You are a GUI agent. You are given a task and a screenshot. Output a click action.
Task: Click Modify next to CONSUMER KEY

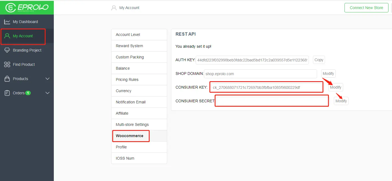(x=336, y=87)
